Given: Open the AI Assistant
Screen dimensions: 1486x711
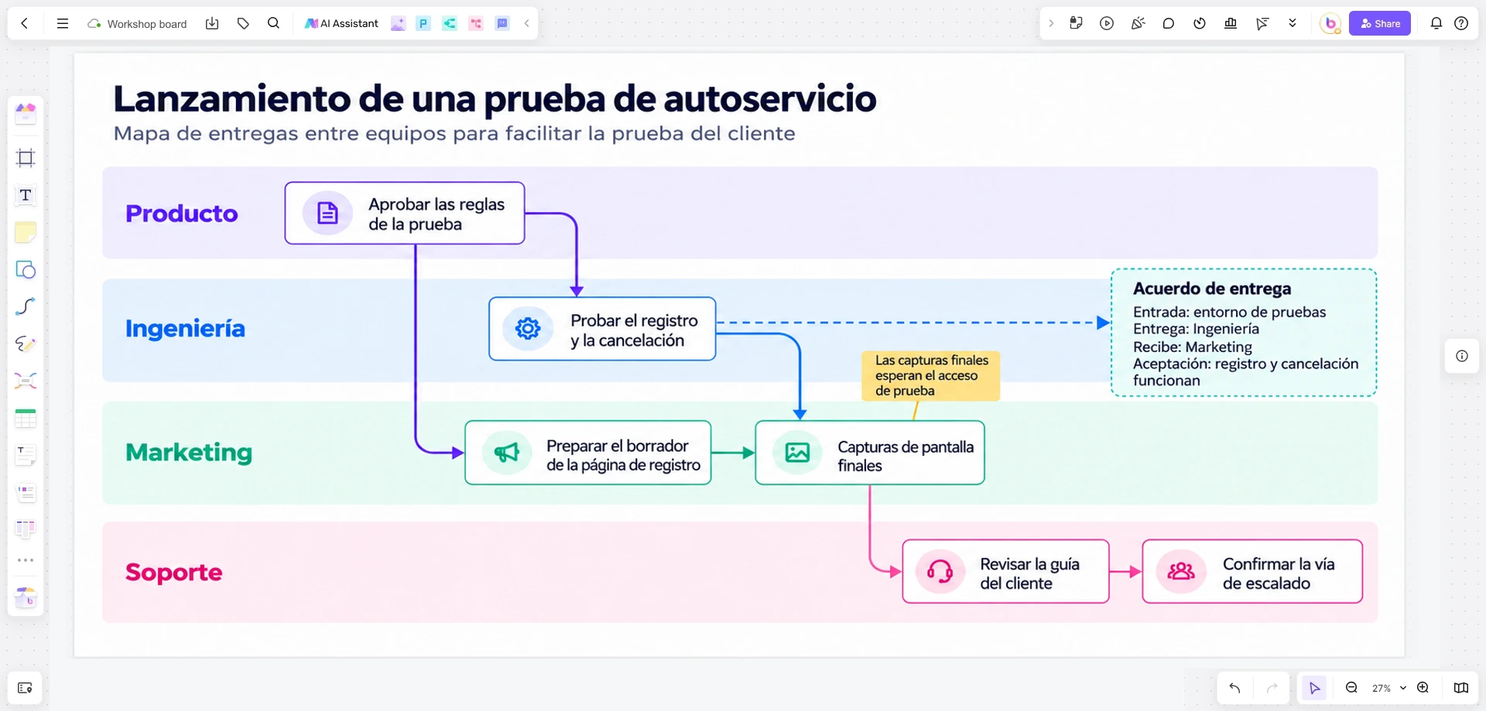Looking at the screenshot, I should (x=341, y=24).
